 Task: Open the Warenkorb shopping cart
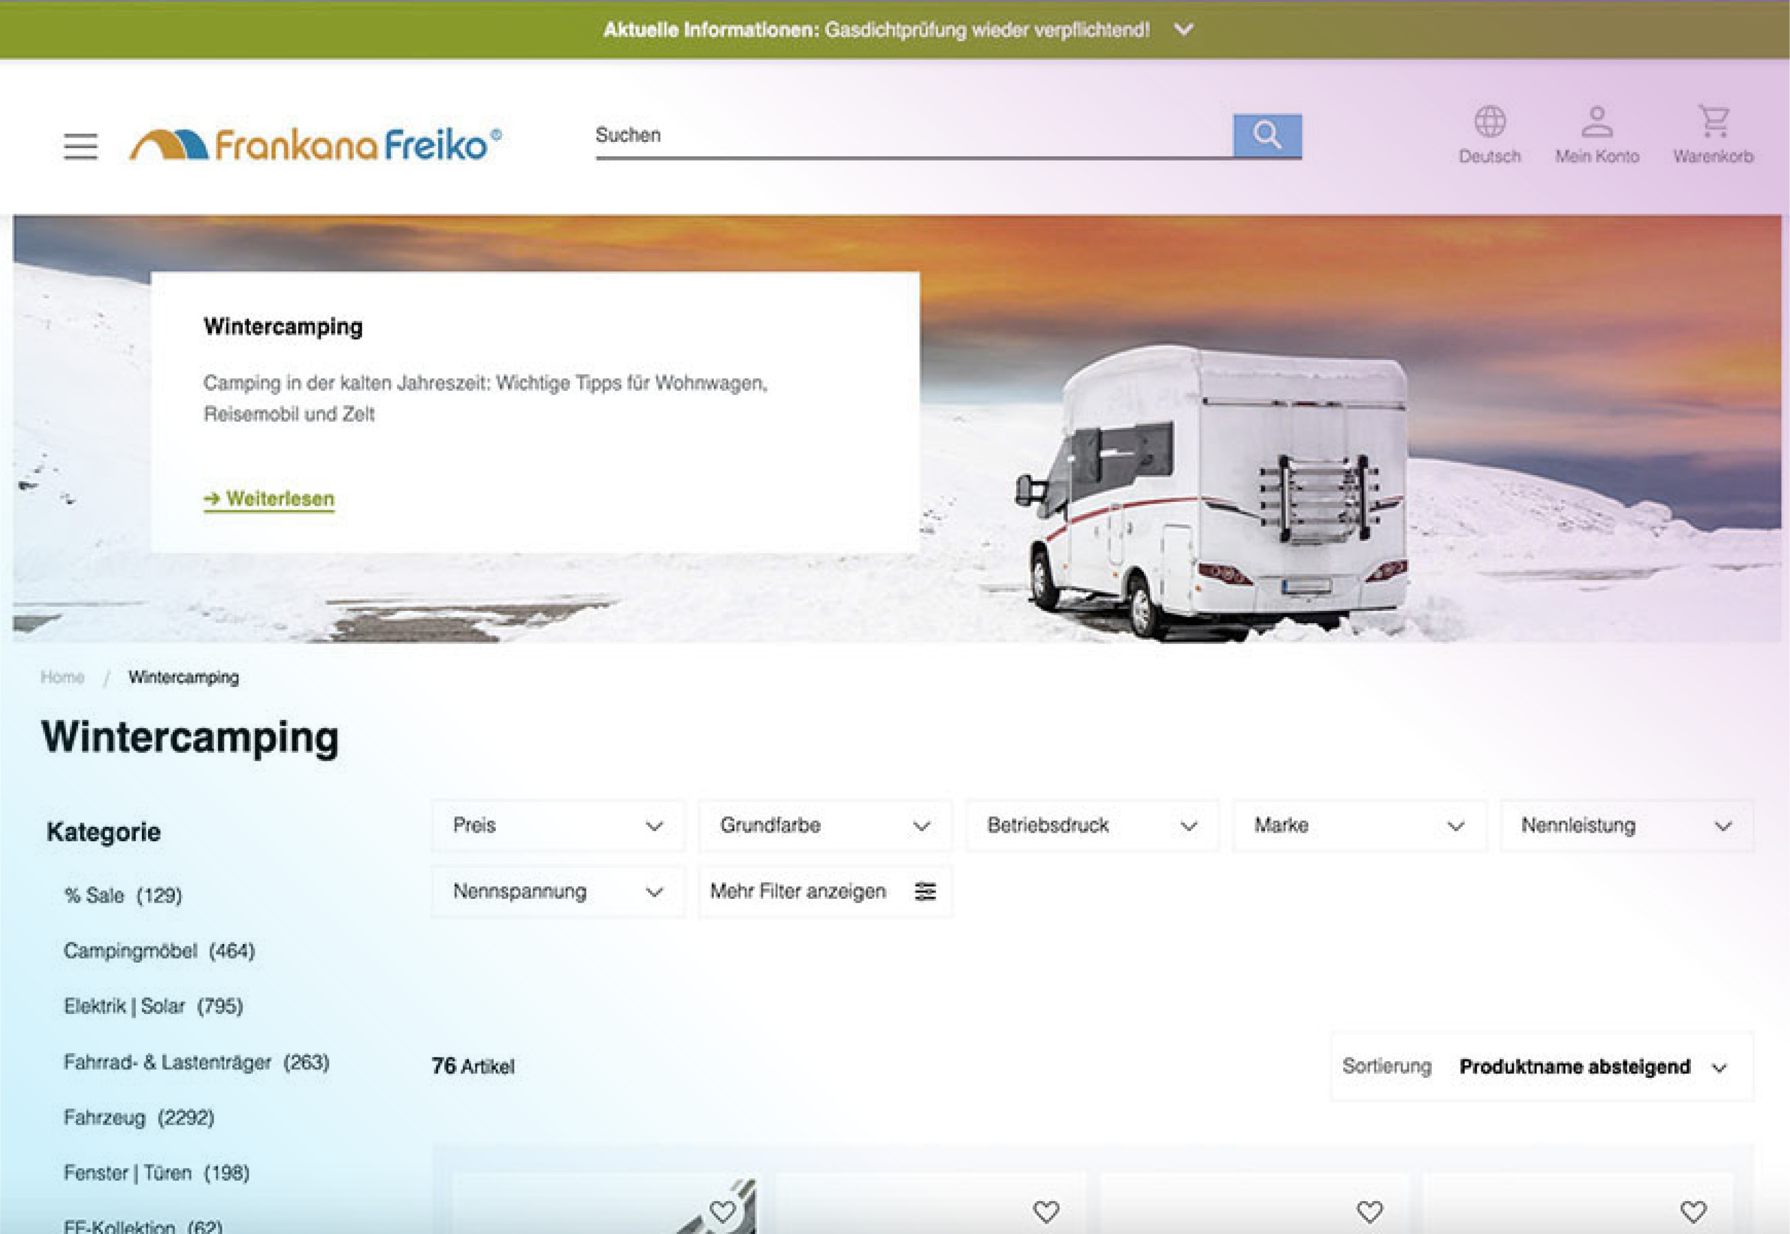click(1713, 121)
